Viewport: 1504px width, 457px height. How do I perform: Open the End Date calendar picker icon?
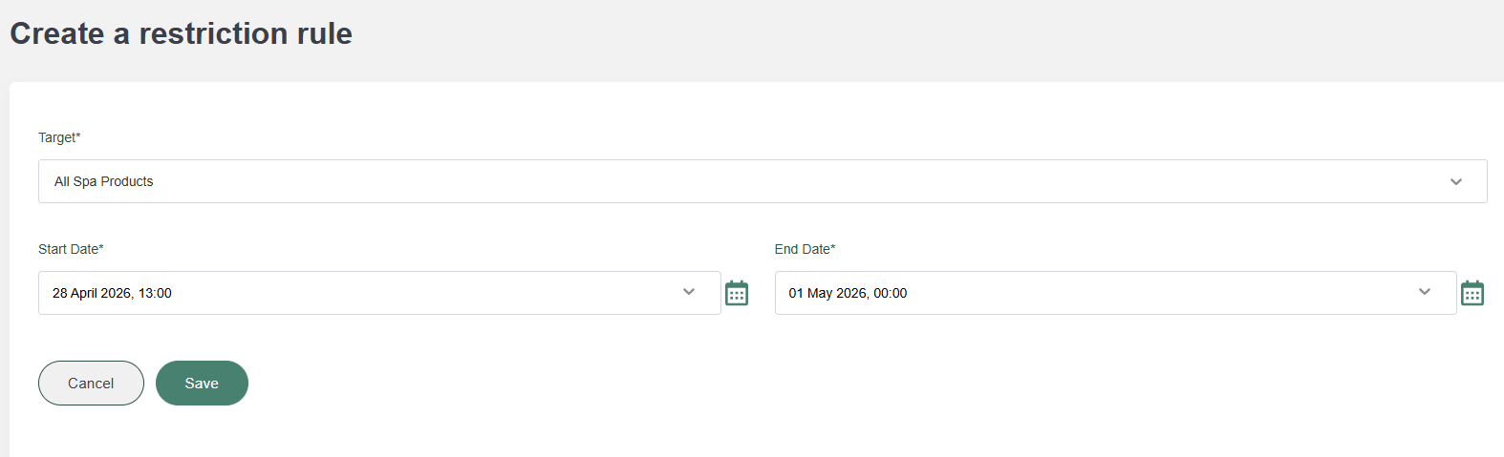click(x=1472, y=293)
